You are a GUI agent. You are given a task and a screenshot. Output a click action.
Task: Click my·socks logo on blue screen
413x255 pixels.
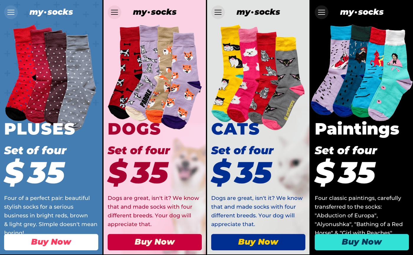pos(51,12)
